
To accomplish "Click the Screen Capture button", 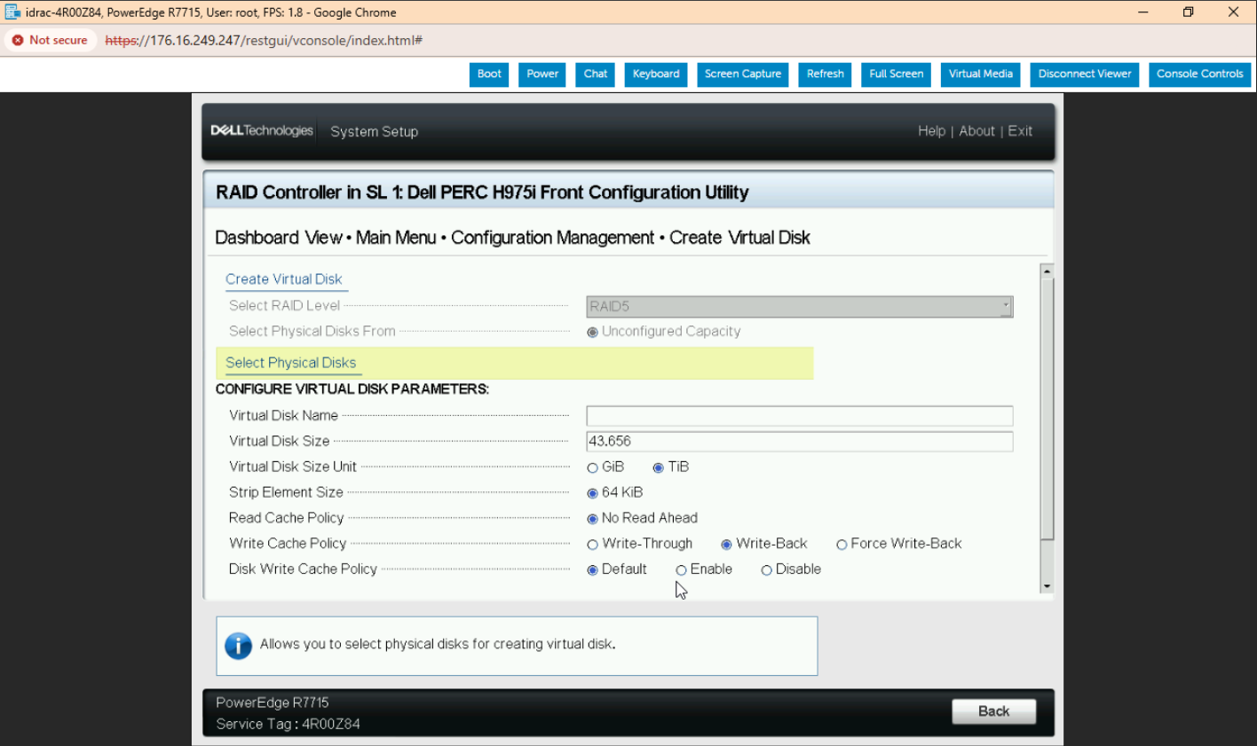I will [743, 75].
